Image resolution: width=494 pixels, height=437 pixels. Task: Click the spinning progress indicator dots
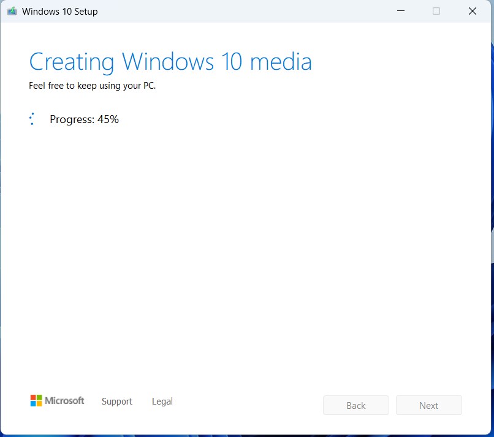32,119
